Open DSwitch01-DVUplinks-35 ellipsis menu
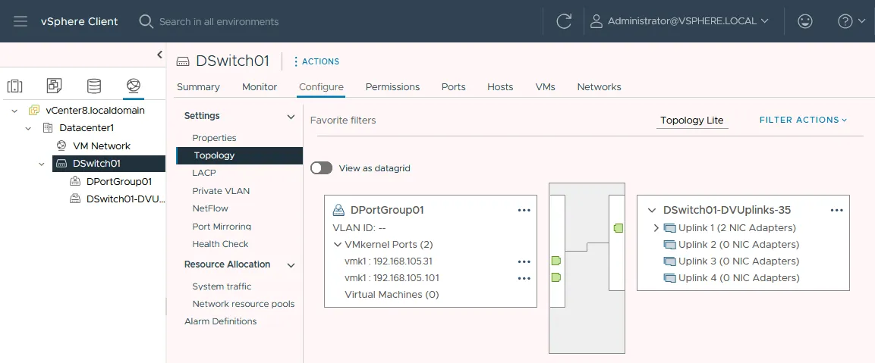875x363 pixels. click(836, 210)
